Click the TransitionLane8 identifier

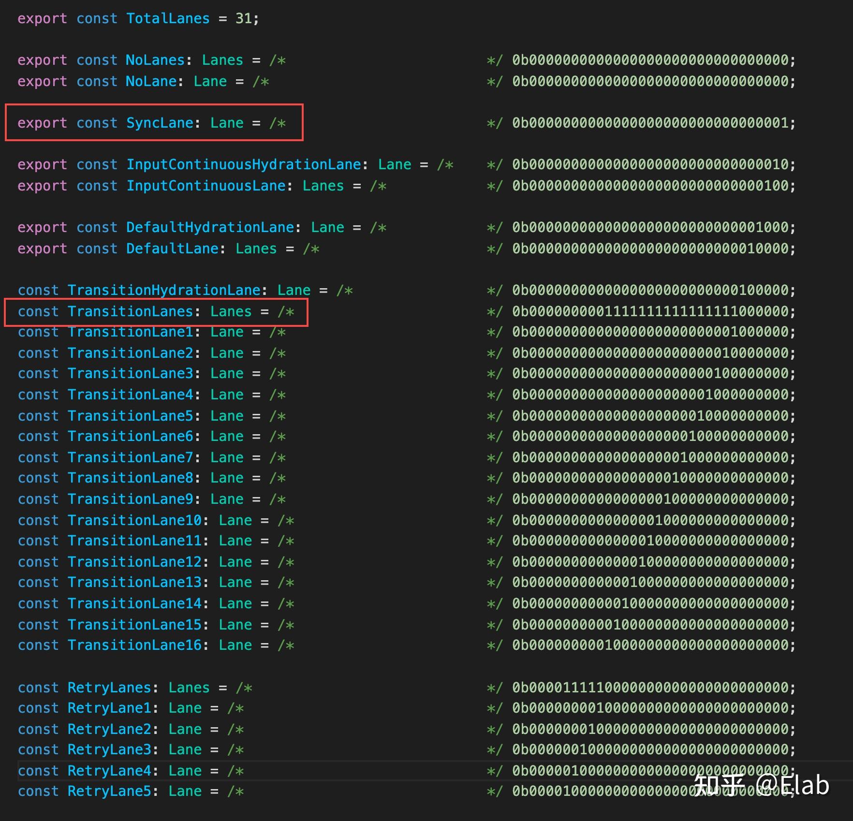130,478
